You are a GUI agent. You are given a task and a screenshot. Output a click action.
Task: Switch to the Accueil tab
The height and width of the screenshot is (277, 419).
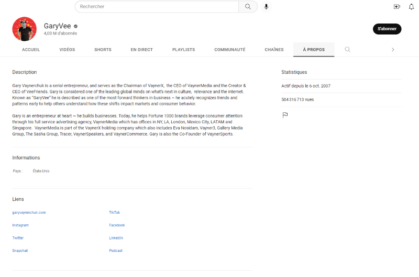(31, 50)
